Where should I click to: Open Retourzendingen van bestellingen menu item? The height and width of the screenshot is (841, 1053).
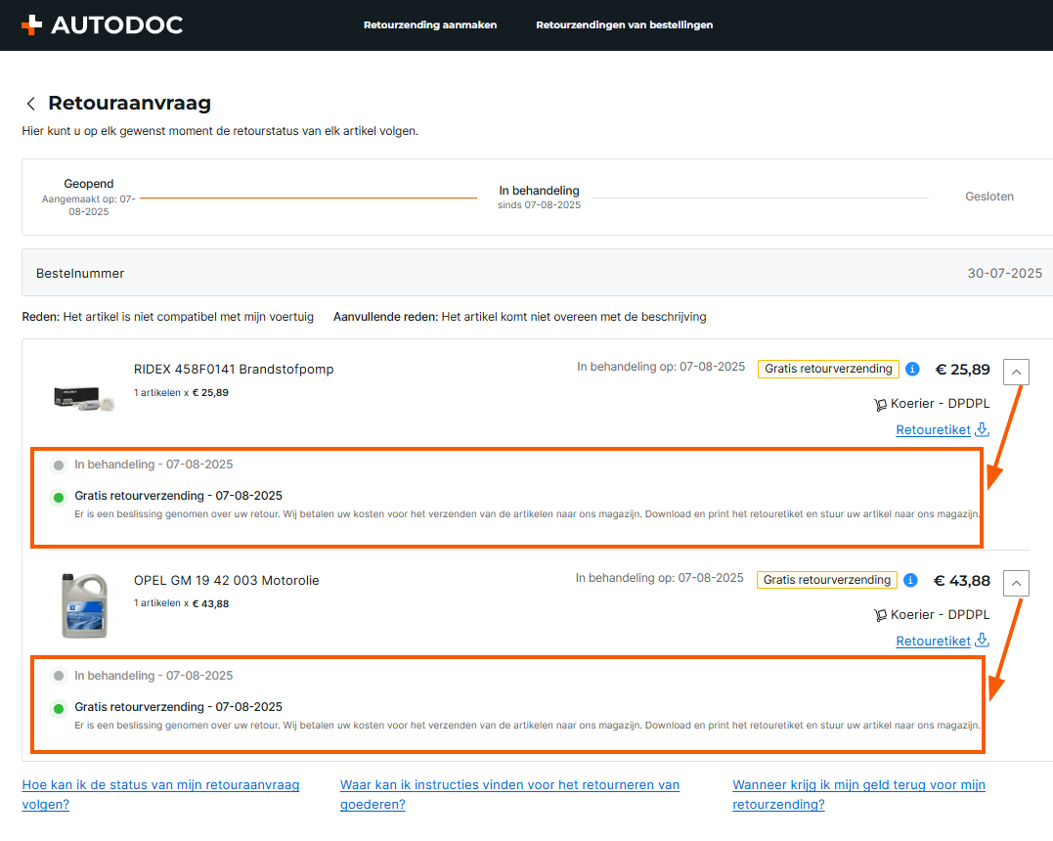pyautogui.click(x=624, y=25)
